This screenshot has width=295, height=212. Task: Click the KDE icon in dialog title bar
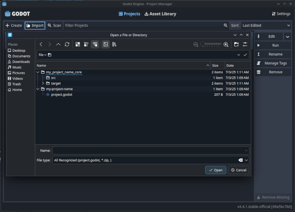(10, 35)
